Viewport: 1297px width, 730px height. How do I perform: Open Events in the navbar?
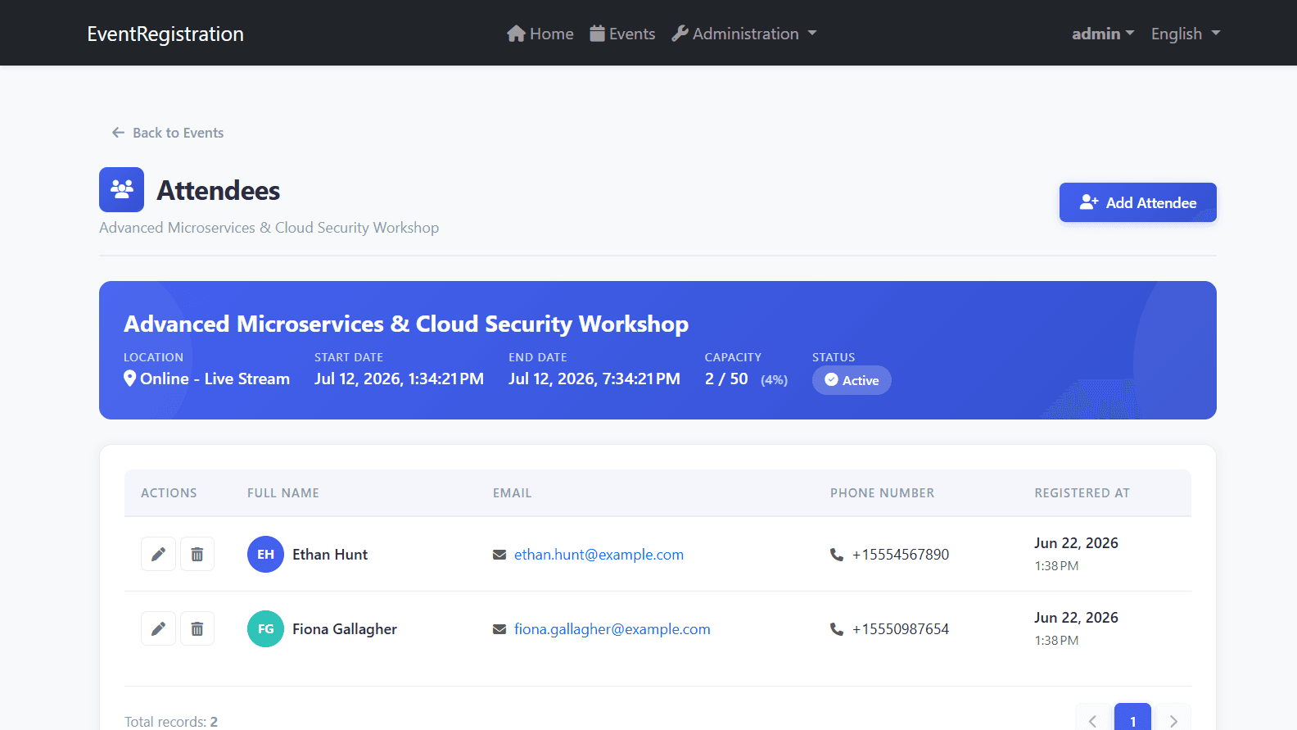pyautogui.click(x=622, y=34)
